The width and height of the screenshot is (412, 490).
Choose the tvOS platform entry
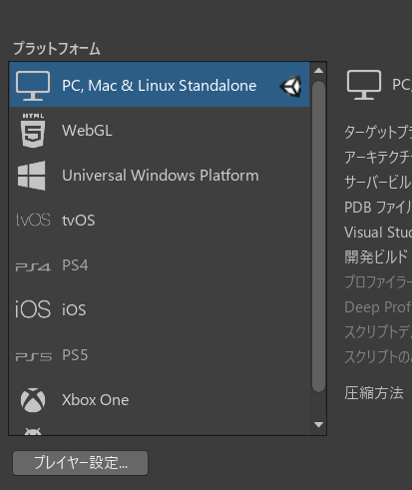point(160,221)
